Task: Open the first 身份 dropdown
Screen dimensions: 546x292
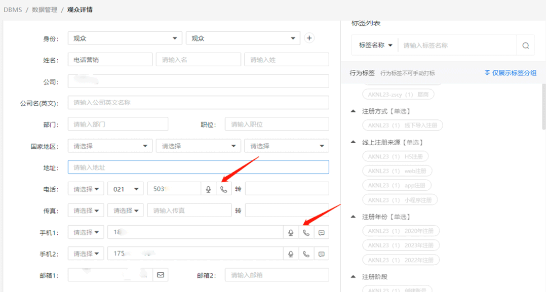Action: pyautogui.click(x=125, y=38)
